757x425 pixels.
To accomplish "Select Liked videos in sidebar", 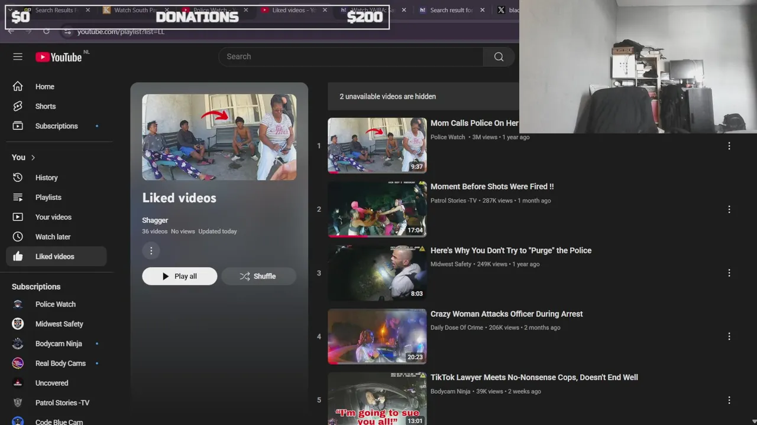I will (56, 257).
